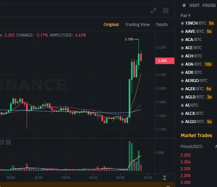The width and height of the screenshot is (217, 187).
Task: Favorite the AGIX/BTC pair star
Action: pyautogui.click(x=182, y=89)
